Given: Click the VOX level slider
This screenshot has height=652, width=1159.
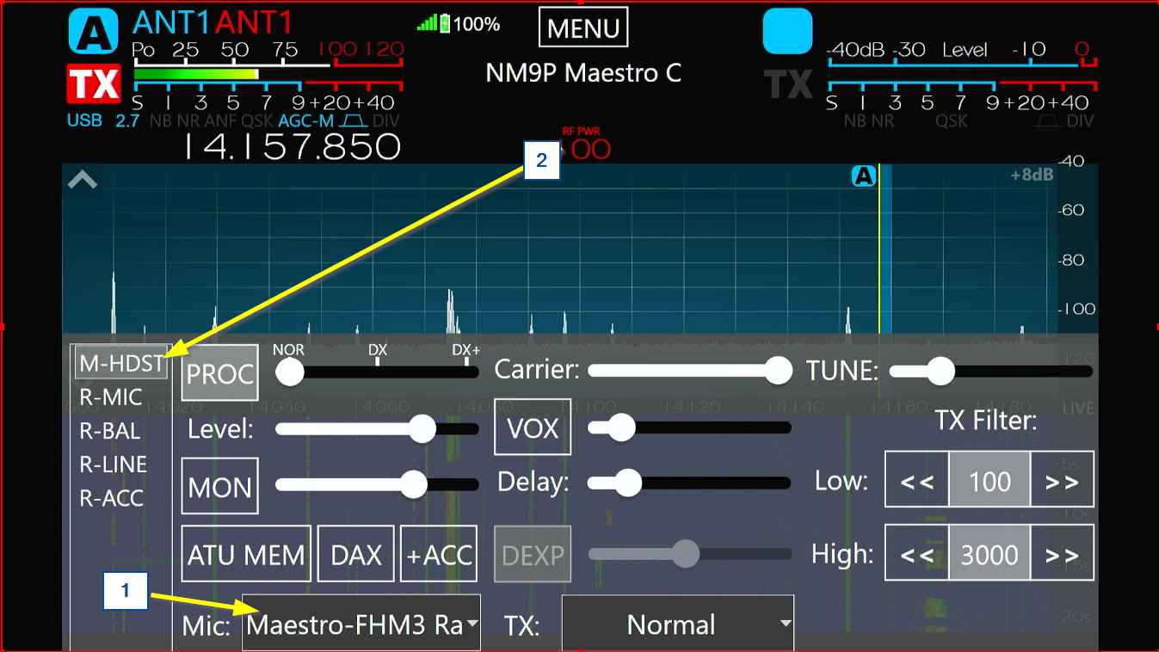Looking at the screenshot, I should [x=689, y=427].
